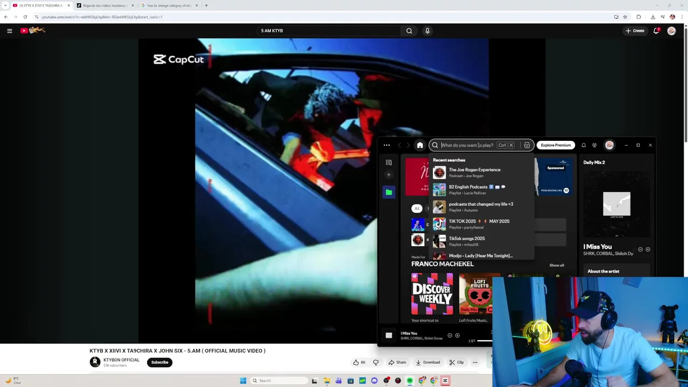Add I Miss You via bottom bar plus icon
688x387 pixels.
457,335
